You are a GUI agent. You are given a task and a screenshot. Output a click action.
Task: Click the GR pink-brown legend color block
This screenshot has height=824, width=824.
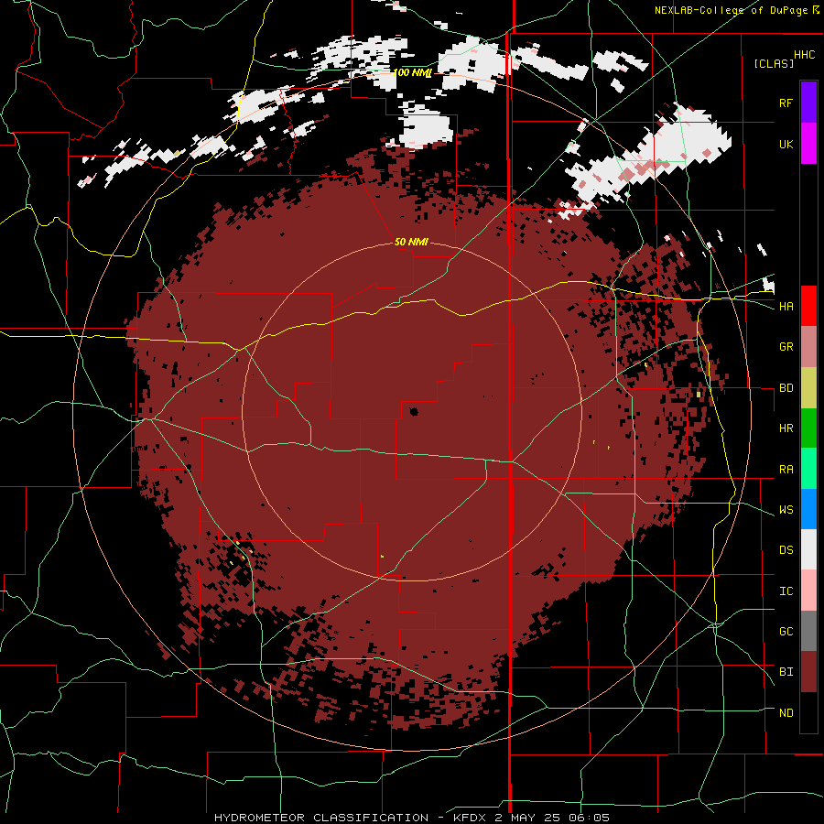[808, 346]
